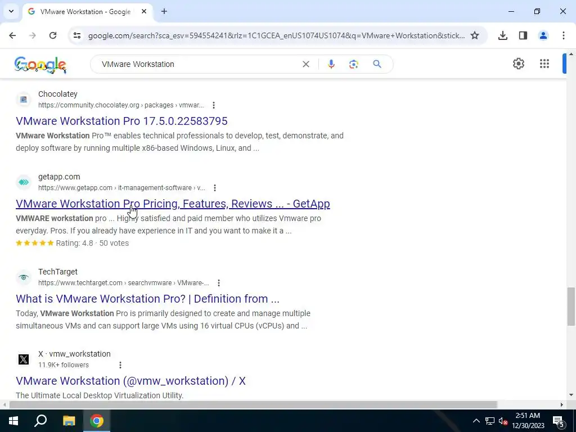The height and width of the screenshot is (432, 576).
Task: Click the scroll-down arrow of vertical scrollbar
Action: click(x=571, y=395)
